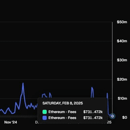The image size is (130, 130).
Task: Click the tallest November peak on the line
Action: click(x=23, y=83)
